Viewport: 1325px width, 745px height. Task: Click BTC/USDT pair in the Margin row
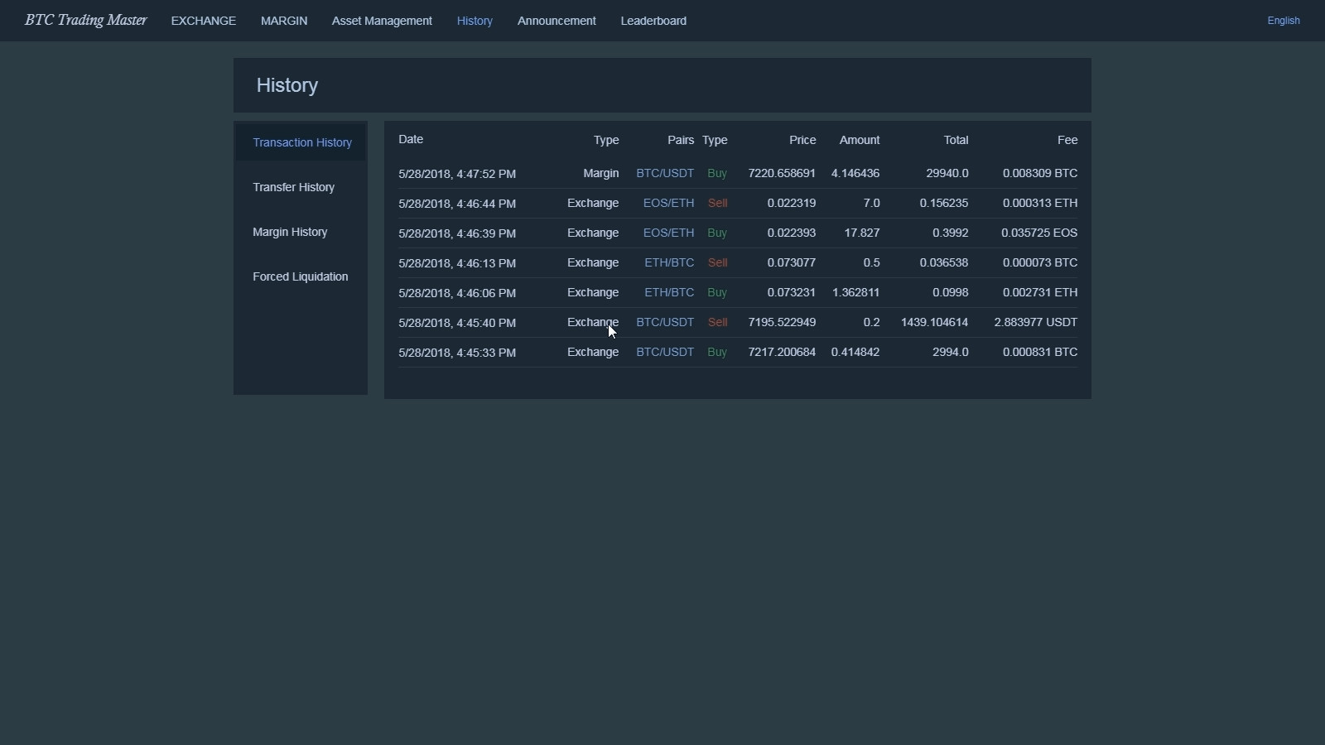[x=665, y=174]
